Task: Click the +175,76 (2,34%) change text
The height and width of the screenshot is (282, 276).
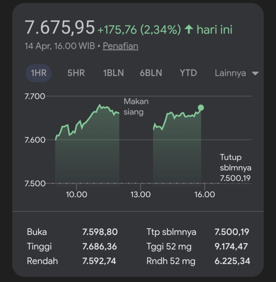Action: pyautogui.click(x=139, y=30)
